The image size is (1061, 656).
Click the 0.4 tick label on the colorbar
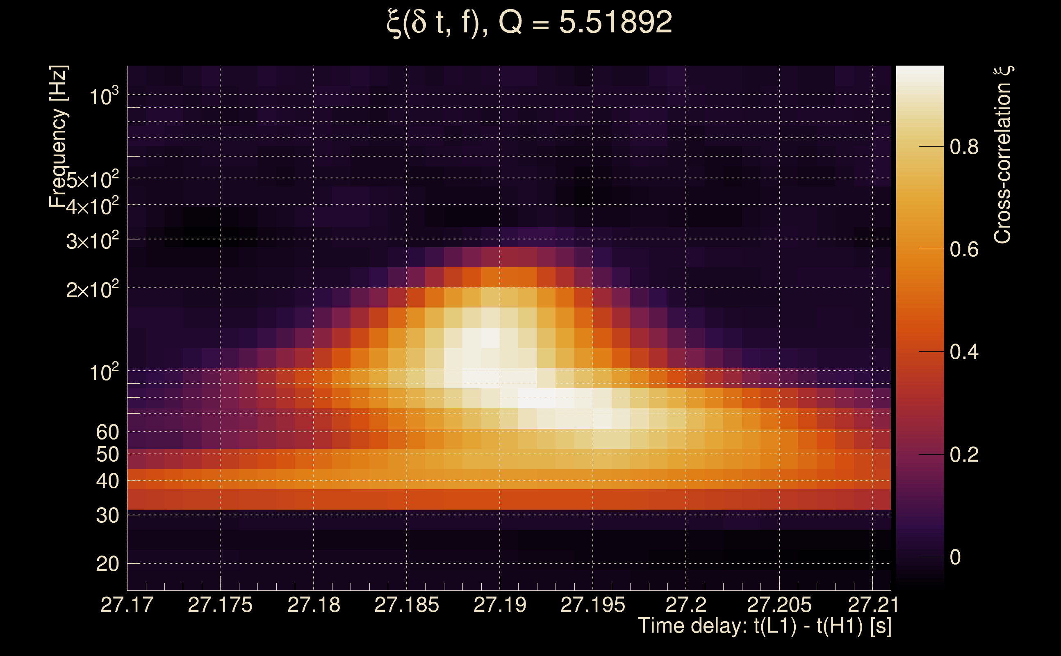coord(964,352)
